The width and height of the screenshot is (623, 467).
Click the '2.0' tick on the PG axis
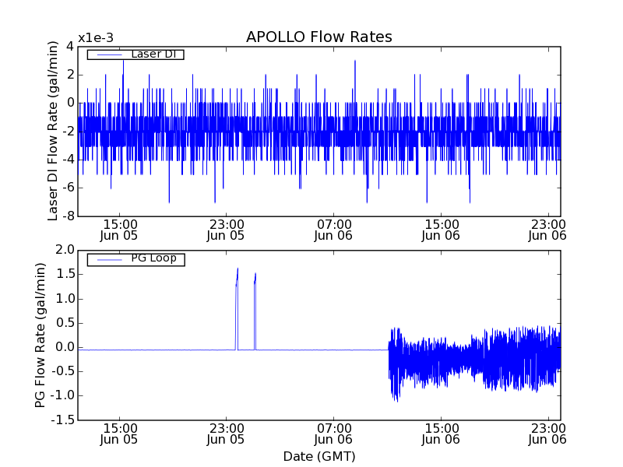[65, 250]
